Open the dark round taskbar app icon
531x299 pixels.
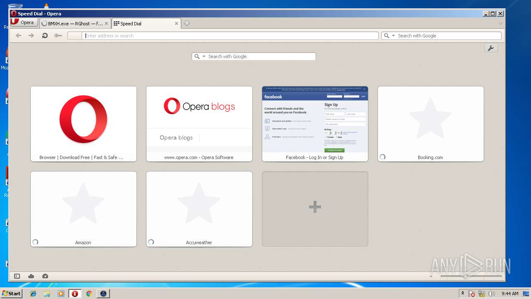(103, 294)
